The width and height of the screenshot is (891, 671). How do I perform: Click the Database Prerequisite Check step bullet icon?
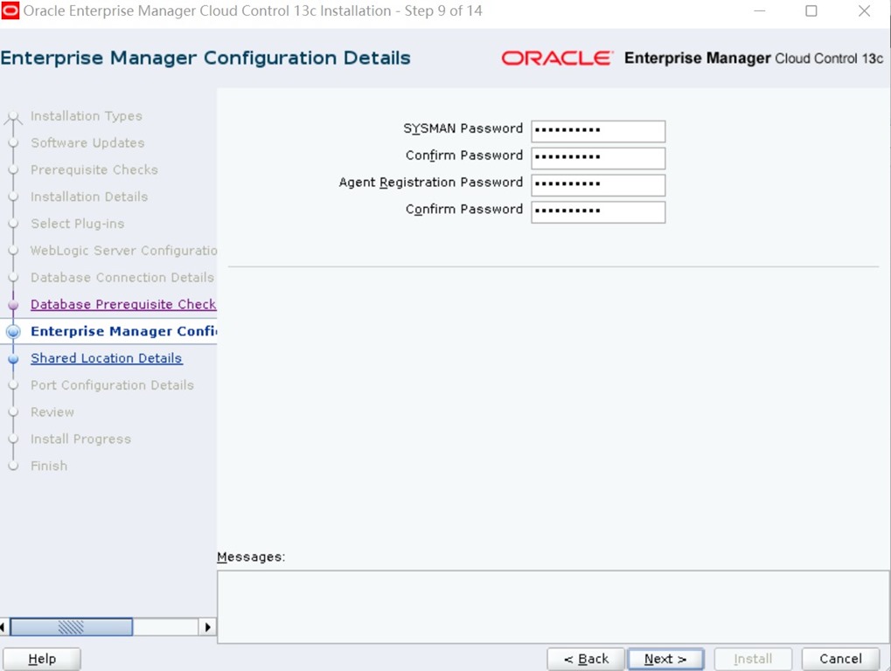tap(14, 305)
